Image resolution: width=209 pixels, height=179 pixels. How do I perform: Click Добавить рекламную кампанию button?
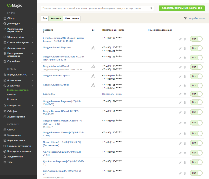click(182, 8)
